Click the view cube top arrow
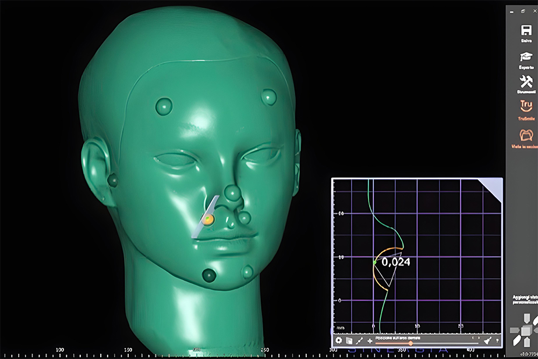The image size is (538, 359). pyautogui.click(x=527, y=318)
